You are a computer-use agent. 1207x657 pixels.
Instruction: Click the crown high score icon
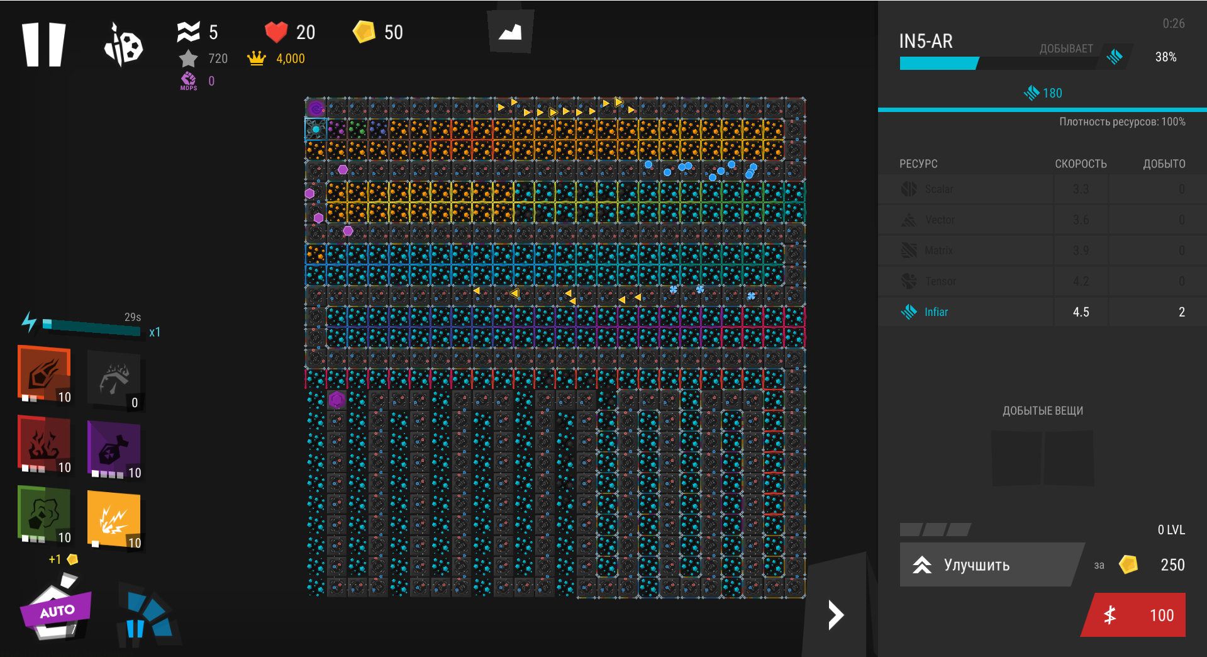tap(257, 59)
